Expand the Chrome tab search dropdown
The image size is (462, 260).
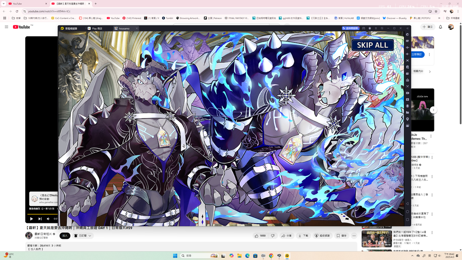3,4
